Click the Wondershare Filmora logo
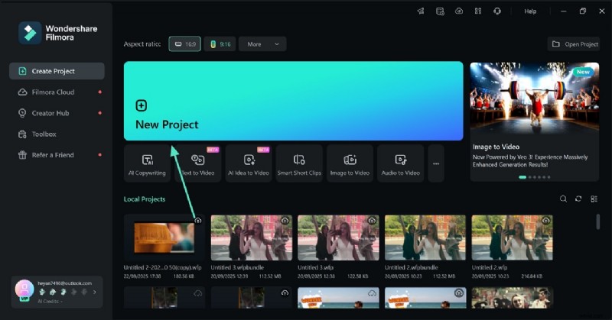The width and height of the screenshot is (612, 320). 58,33
